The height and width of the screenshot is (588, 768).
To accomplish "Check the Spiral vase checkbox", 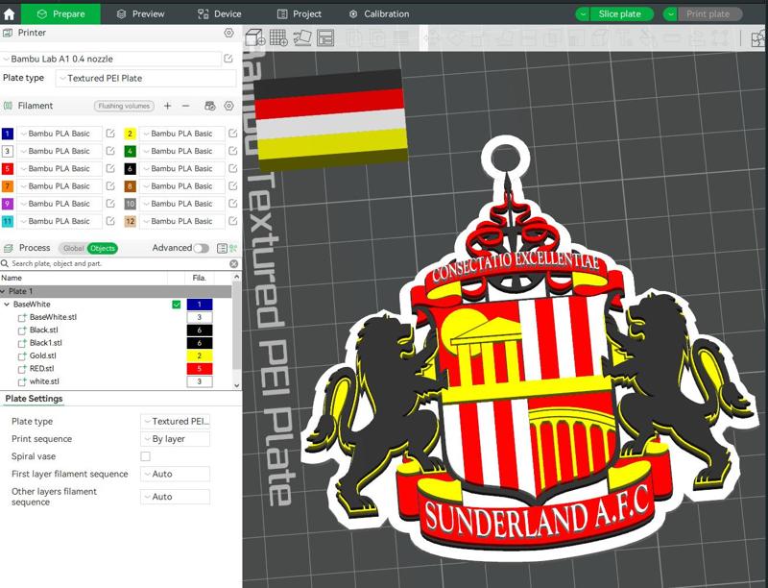I will (145, 457).
